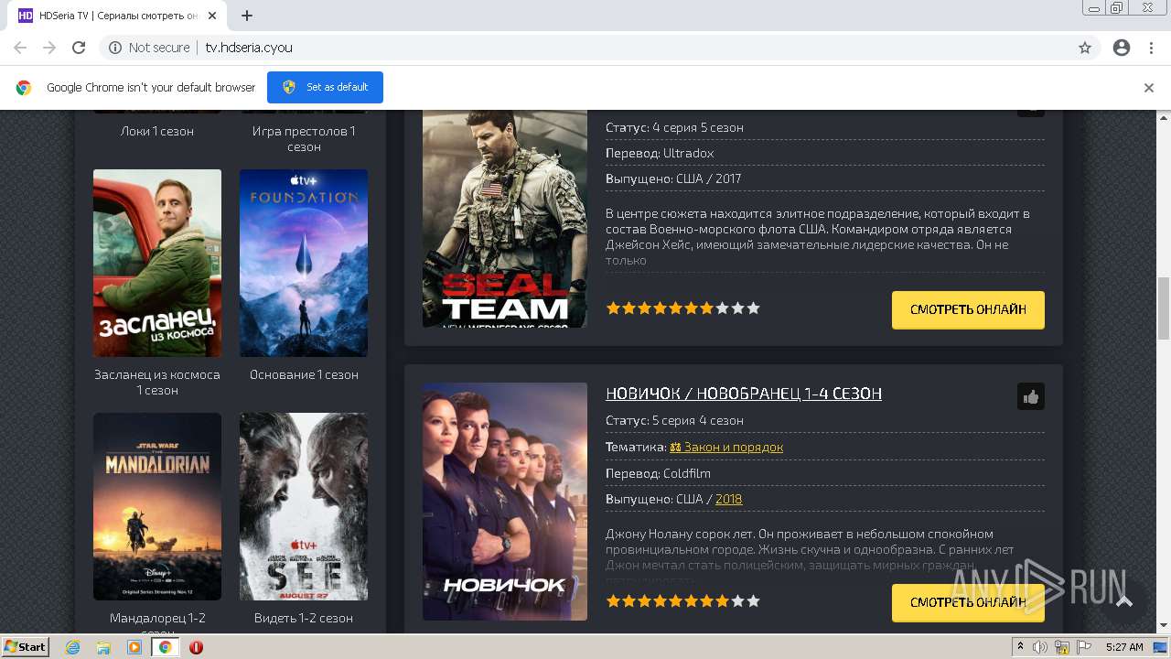Select the Статус: 5 серия 4 сезон text
Viewport: 1171px width, 659px height.
pyautogui.click(x=674, y=420)
